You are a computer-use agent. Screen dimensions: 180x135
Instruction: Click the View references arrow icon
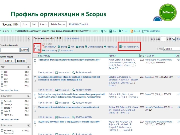pos(59,50)
